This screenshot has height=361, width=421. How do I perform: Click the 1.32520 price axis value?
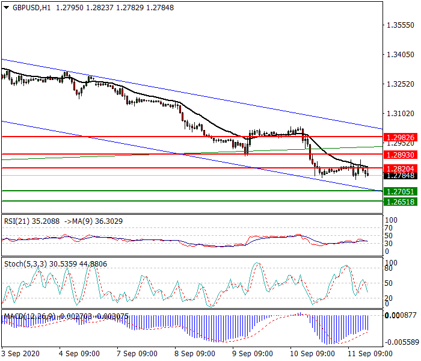click(401, 84)
